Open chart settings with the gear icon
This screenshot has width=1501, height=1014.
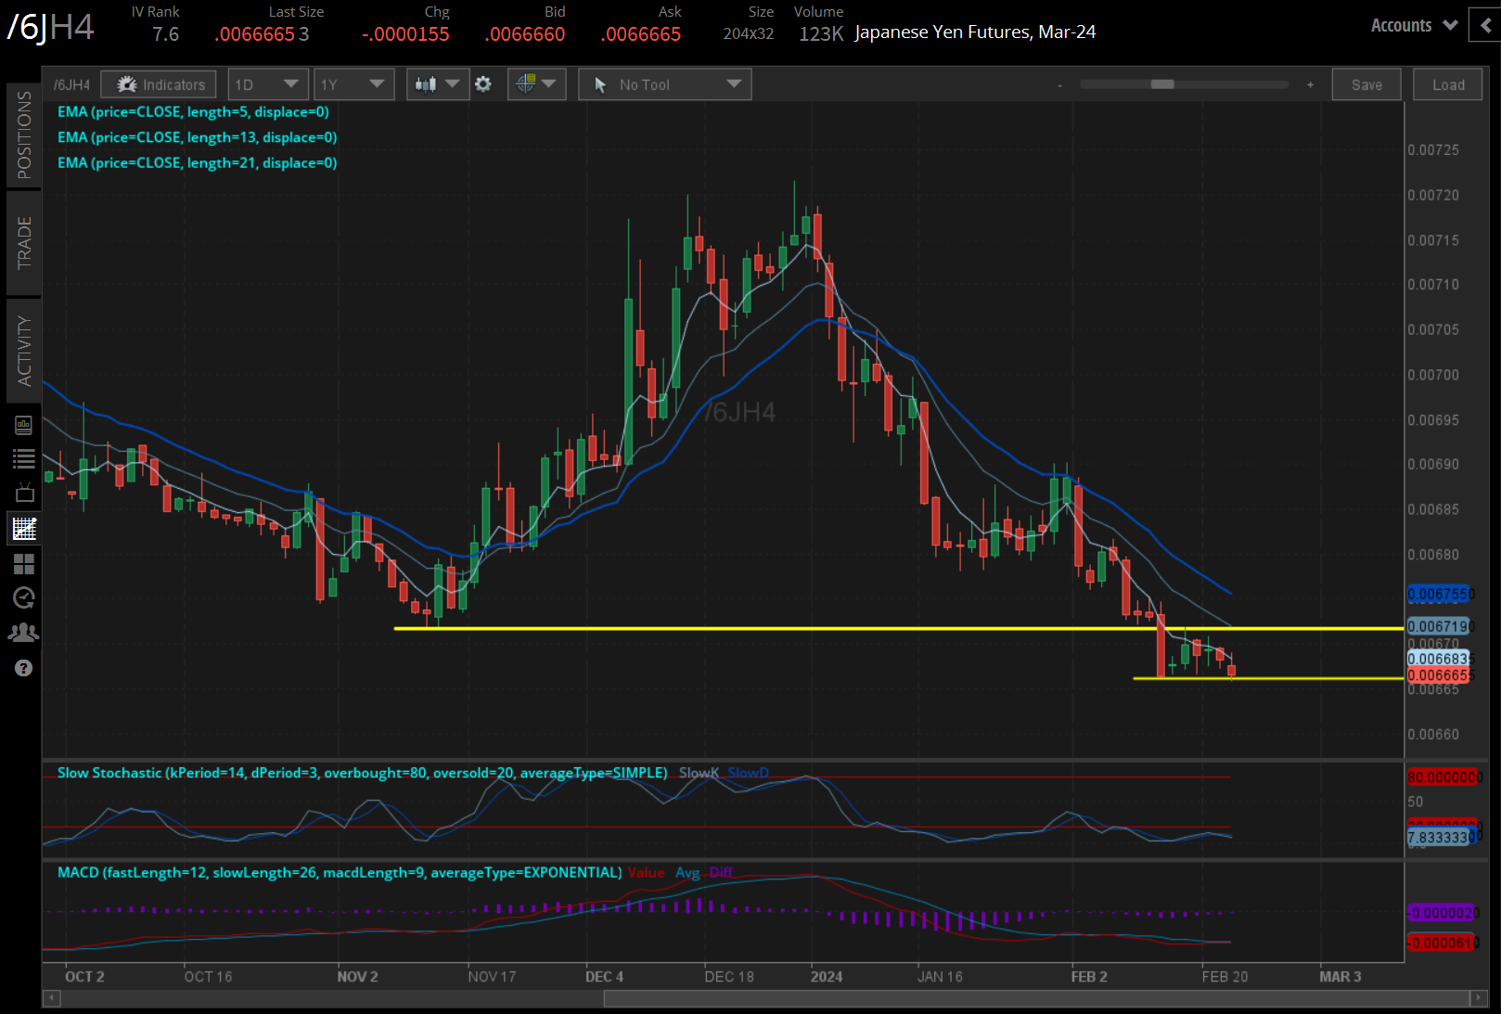pos(483,83)
